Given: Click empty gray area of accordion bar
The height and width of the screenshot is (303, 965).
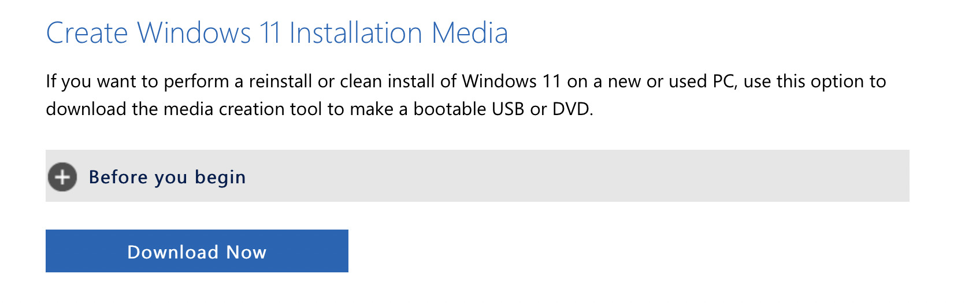Looking at the screenshot, I should coord(578,176).
